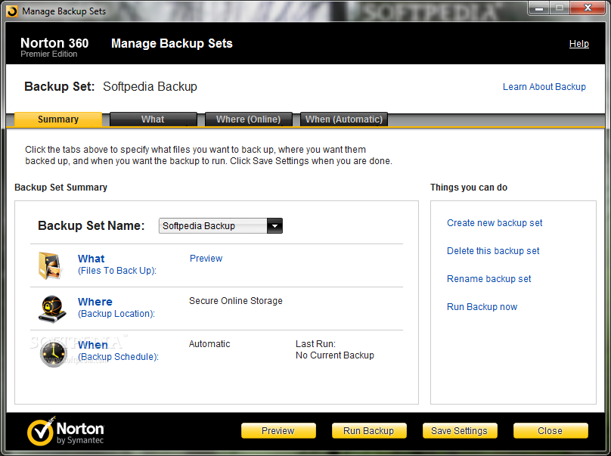The width and height of the screenshot is (611, 456).
Task: Open the Help link
Action: click(x=578, y=44)
